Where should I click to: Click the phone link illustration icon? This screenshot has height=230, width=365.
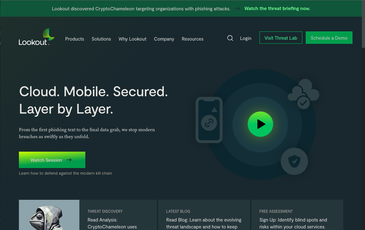[x=209, y=120]
